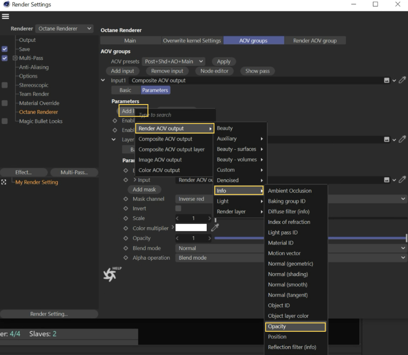Click the My Render Setting target icon
Image resolution: width=408 pixels, height=355 pixels.
coord(3,182)
